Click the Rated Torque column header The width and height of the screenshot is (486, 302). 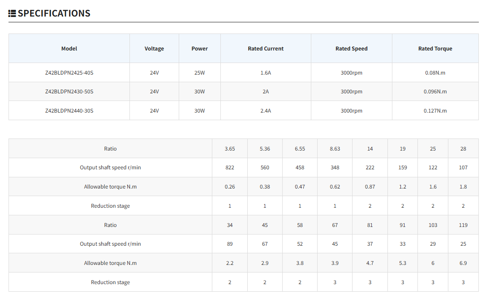click(x=435, y=49)
